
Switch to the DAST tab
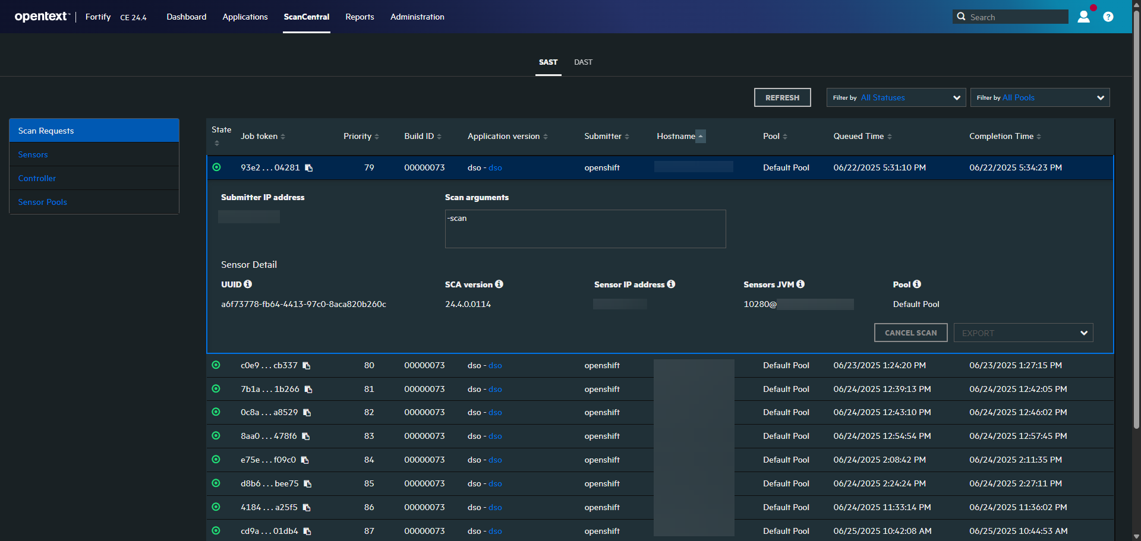[583, 62]
